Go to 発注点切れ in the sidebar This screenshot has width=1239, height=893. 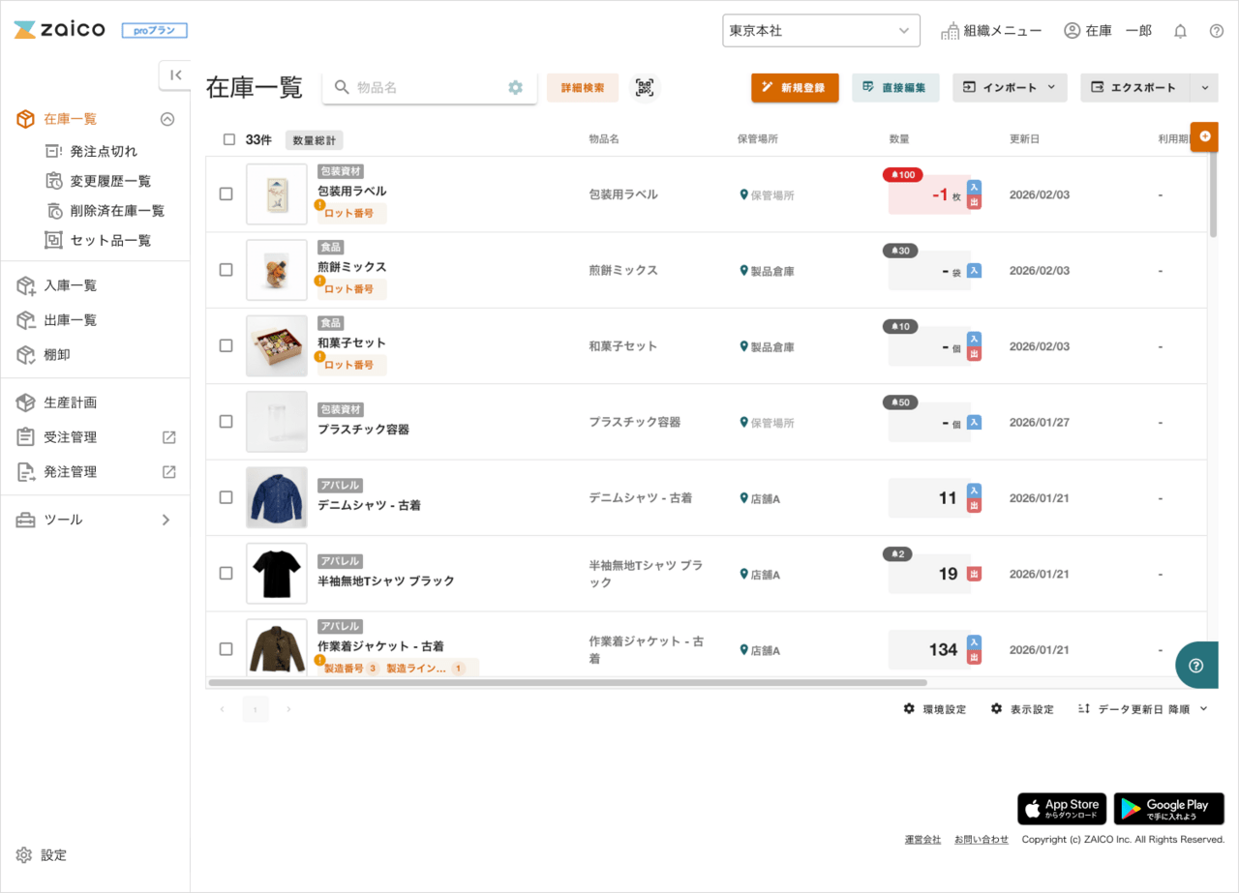point(104,151)
